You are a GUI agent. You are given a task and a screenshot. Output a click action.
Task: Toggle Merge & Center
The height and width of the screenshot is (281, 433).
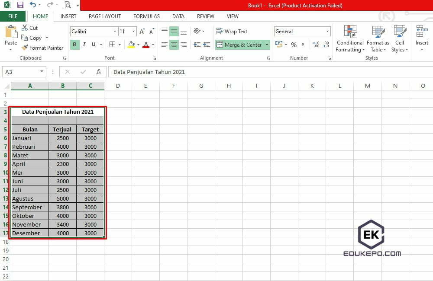click(x=239, y=45)
